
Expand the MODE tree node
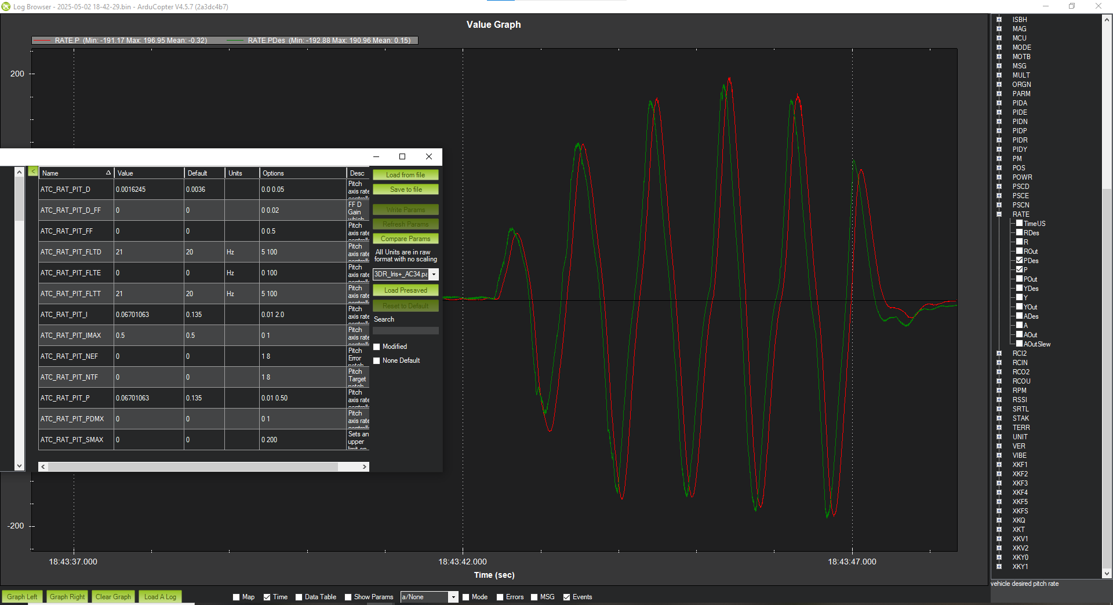(999, 47)
